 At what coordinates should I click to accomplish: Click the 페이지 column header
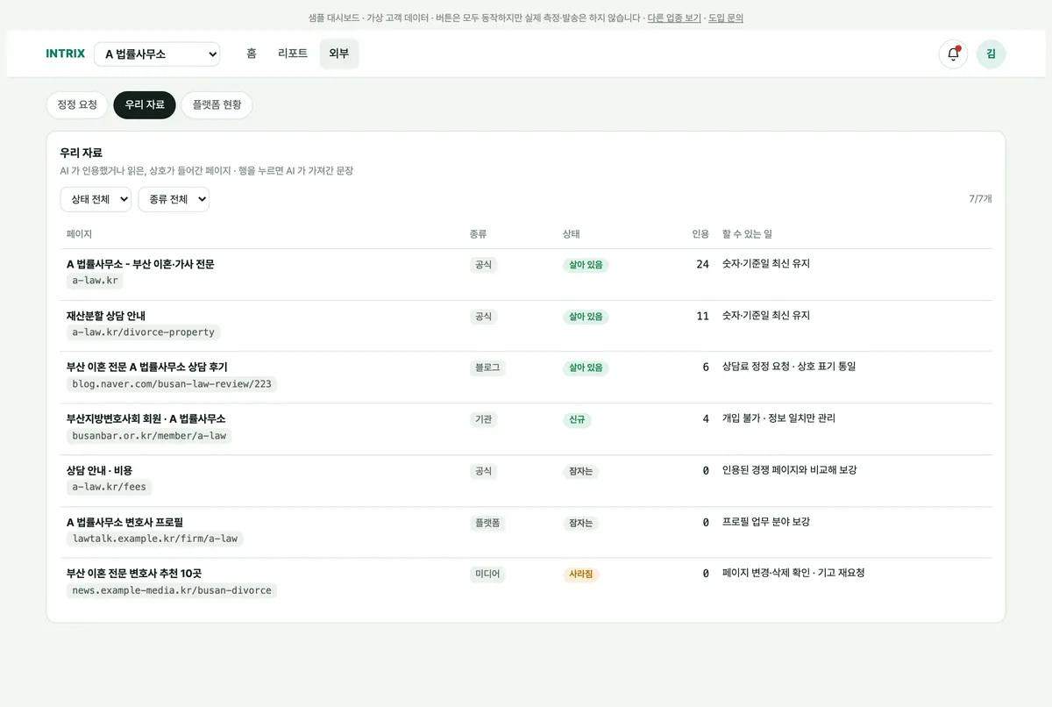pyautogui.click(x=79, y=234)
